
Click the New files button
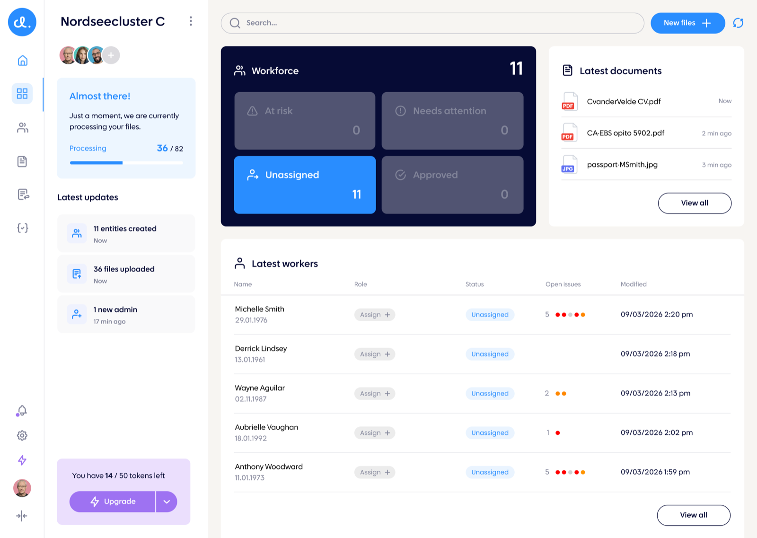[x=687, y=23]
